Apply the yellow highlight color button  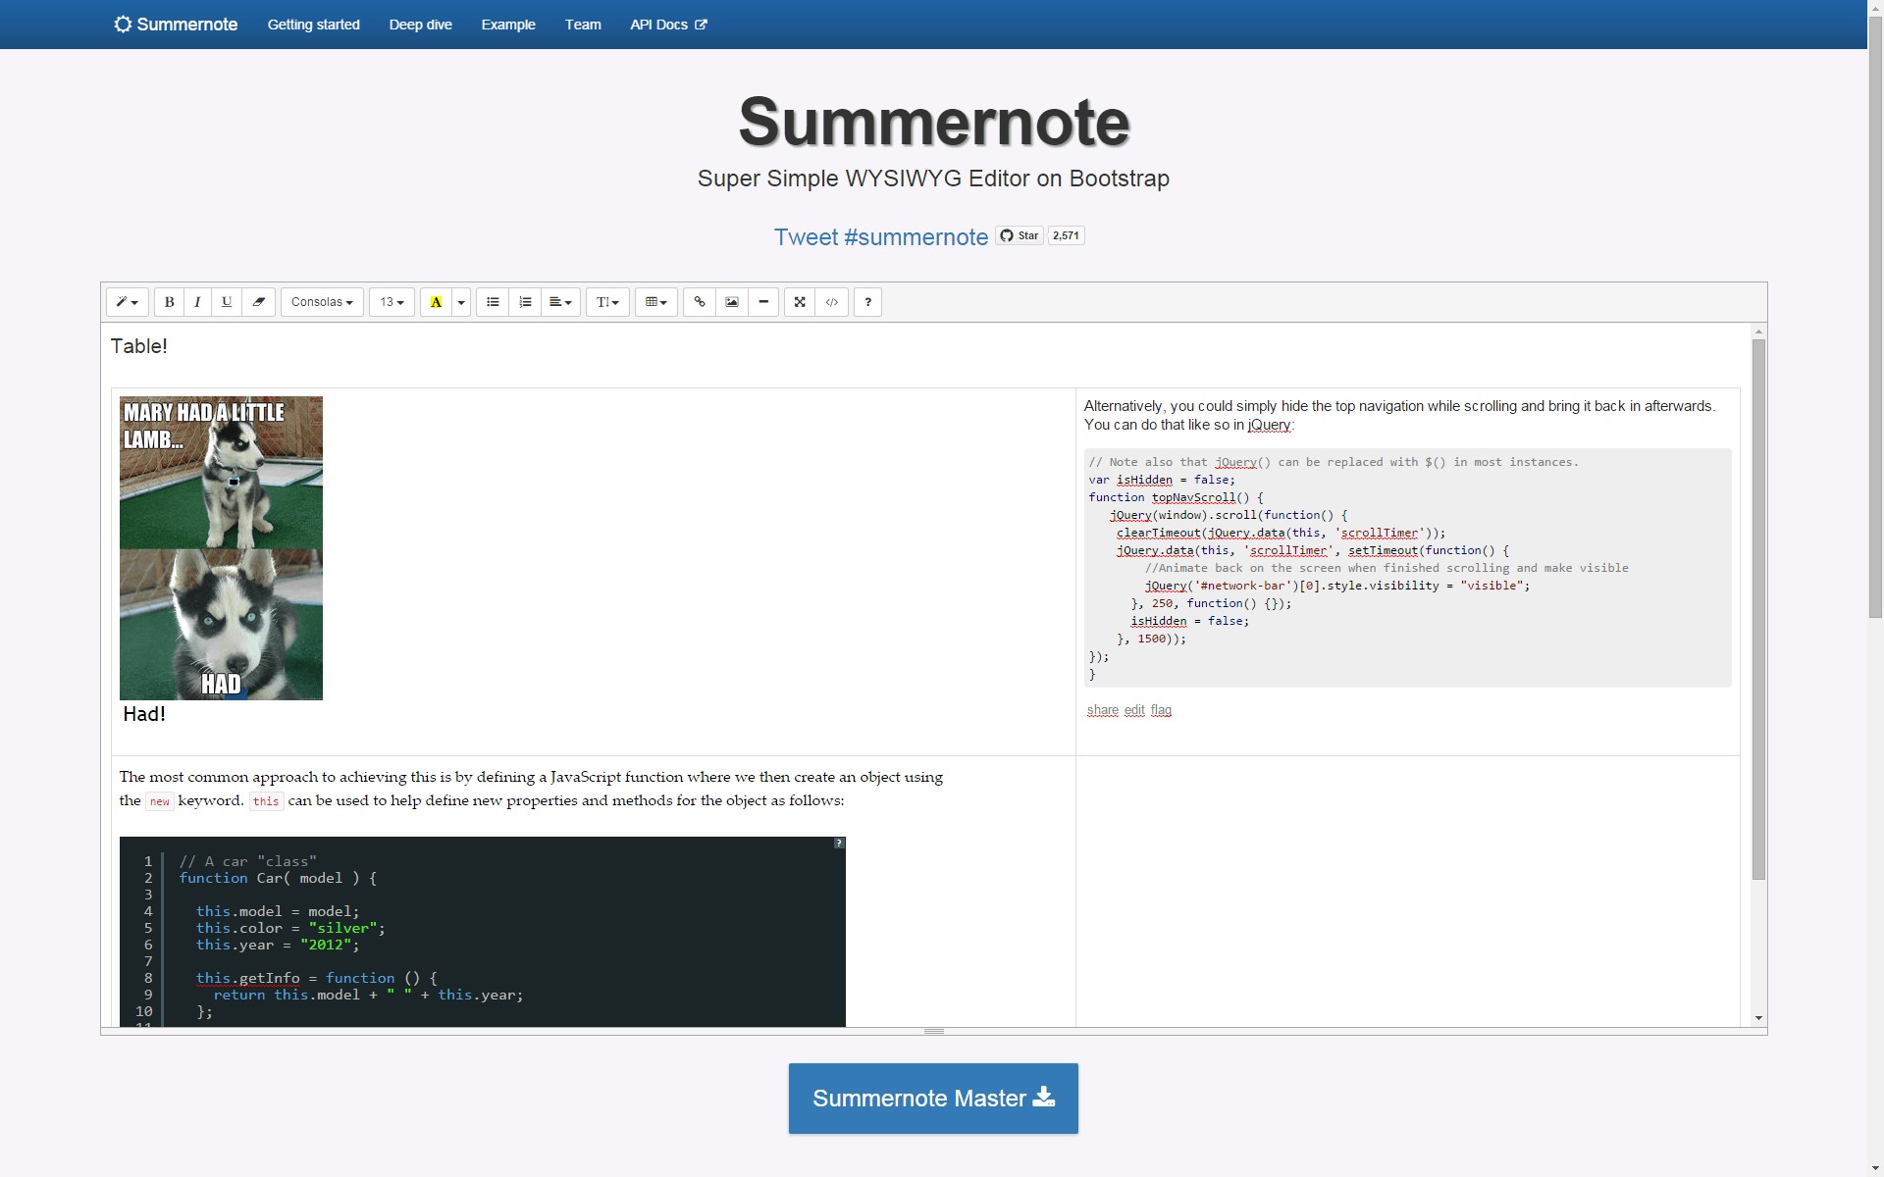(436, 302)
